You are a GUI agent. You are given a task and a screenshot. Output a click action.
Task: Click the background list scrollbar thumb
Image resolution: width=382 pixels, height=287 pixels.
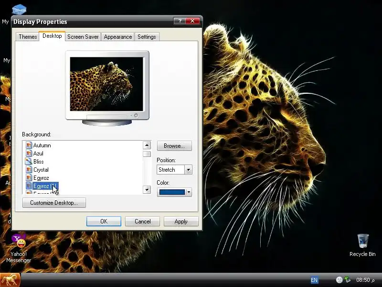coord(147,154)
